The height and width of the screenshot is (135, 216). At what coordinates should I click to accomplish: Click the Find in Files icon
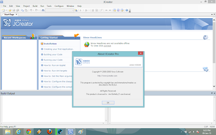click(x=76, y=10)
